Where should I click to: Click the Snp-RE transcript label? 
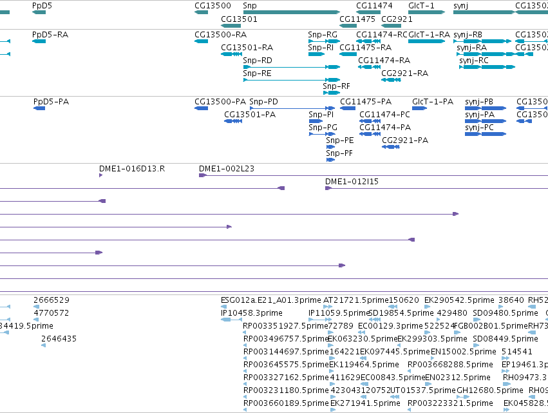coord(257,73)
